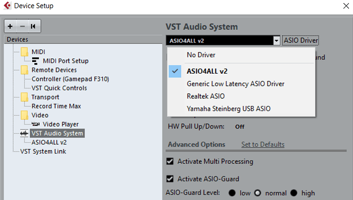This screenshot has width=353, height=200.
Task: Close the Device Setup window
Action: pyautogui.click(x=346, y=6)
